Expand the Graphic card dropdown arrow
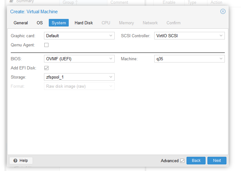The image size is (241, 171). click(x=111, y=36)
